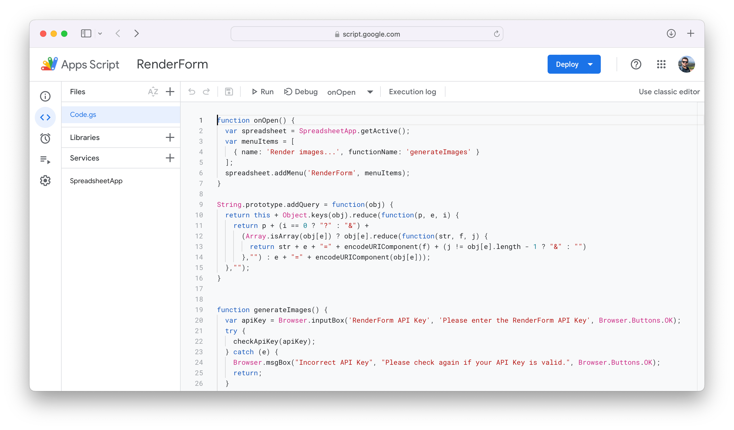The width and height of the screenshot is (734, 430).
Task: Go forward with Safari forward arrow
Action: (x=136, y=33)
